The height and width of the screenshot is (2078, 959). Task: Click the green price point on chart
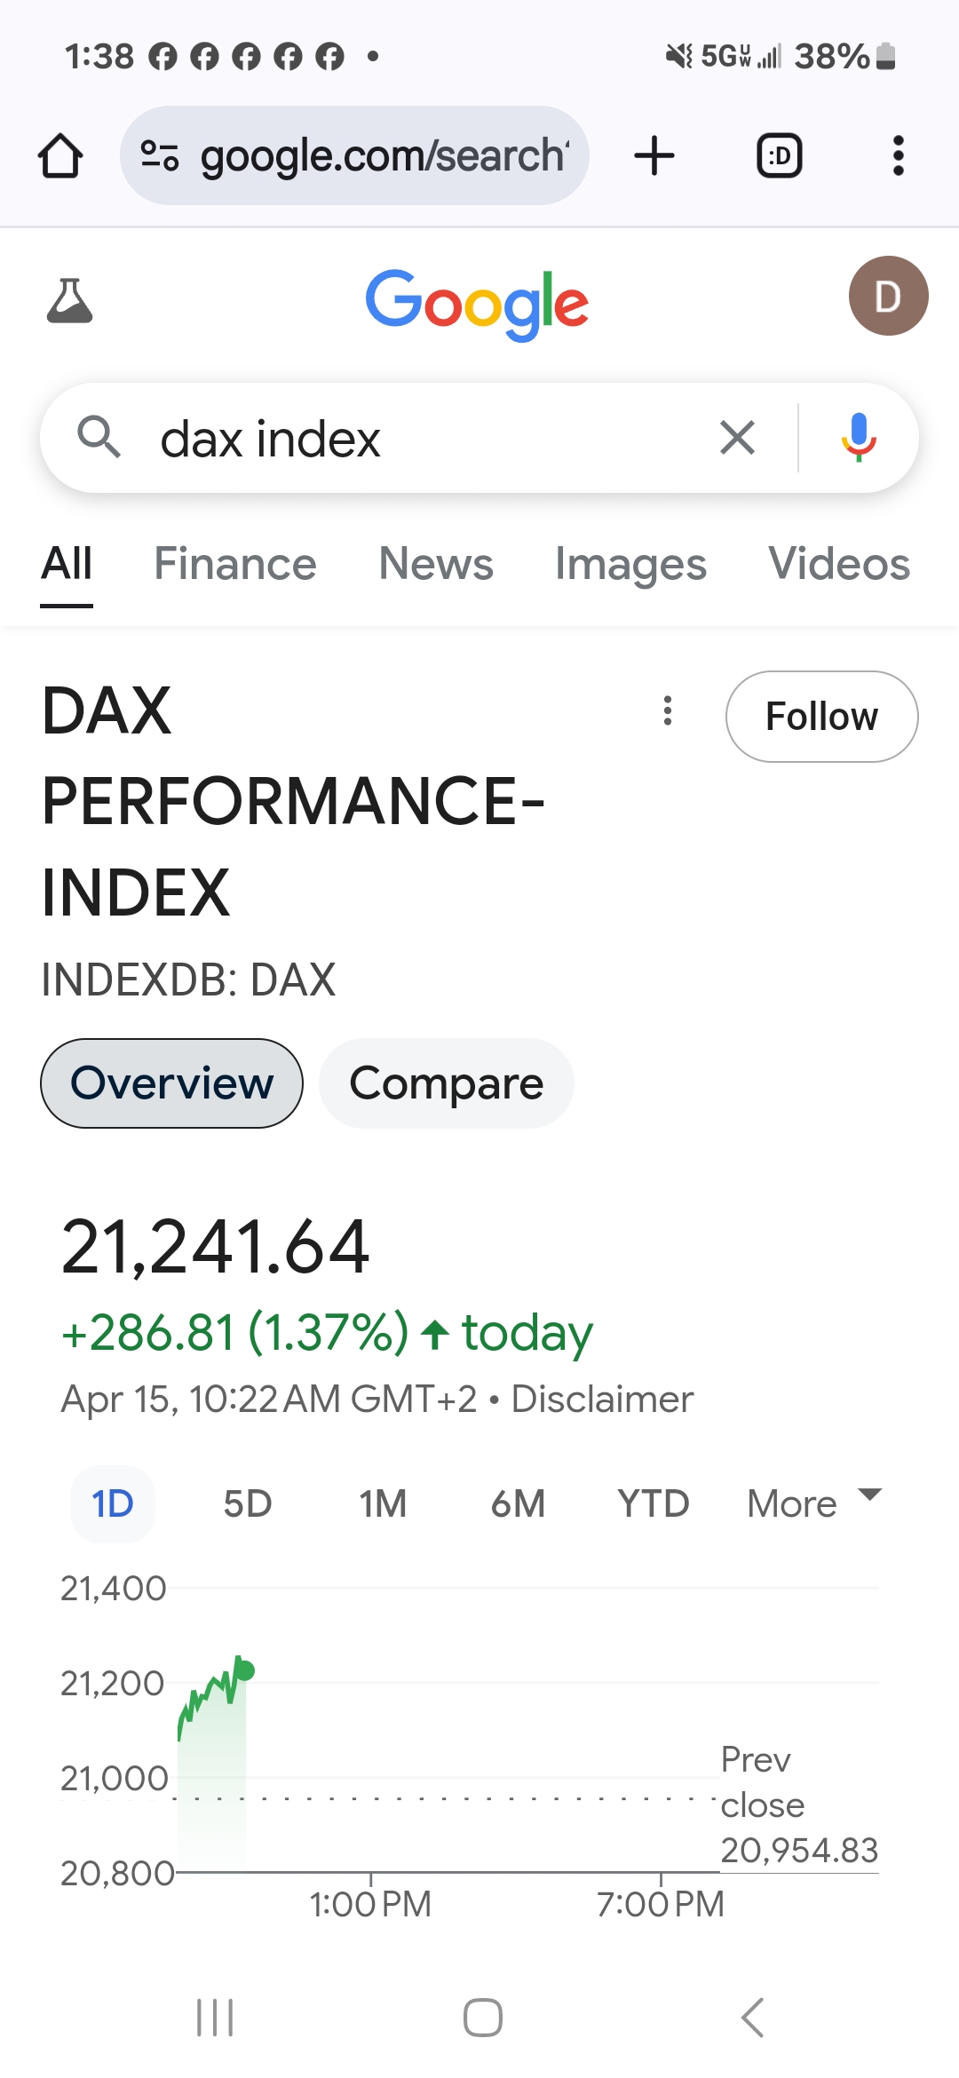click(x=245, y=1670)
